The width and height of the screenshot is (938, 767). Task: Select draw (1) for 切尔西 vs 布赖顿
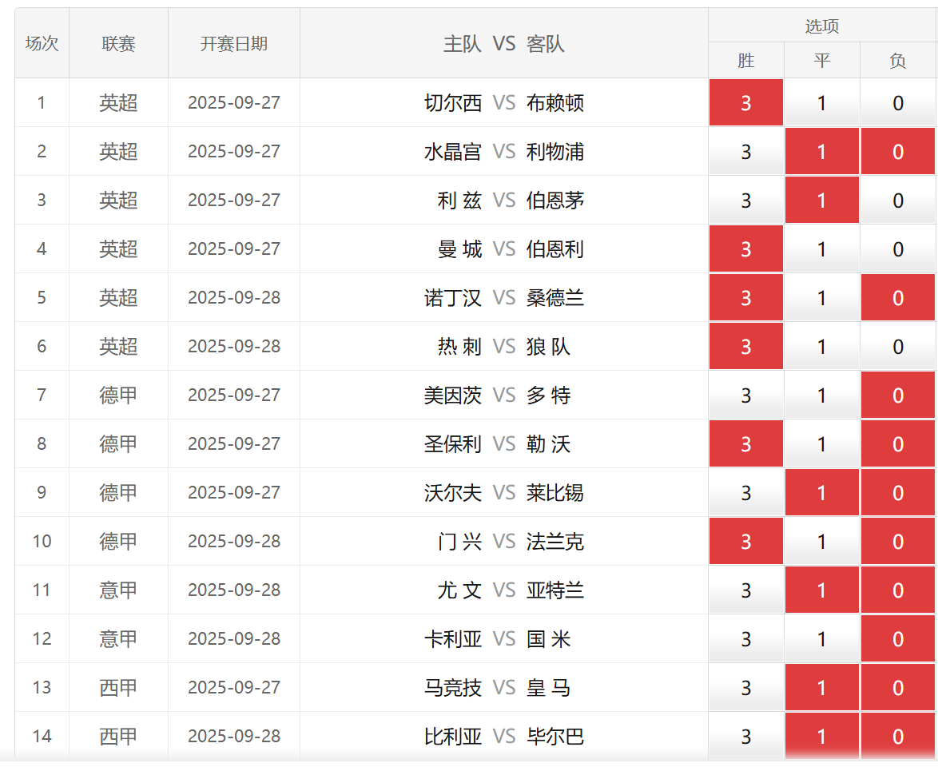pyautogui.click(x=821, y=103)
